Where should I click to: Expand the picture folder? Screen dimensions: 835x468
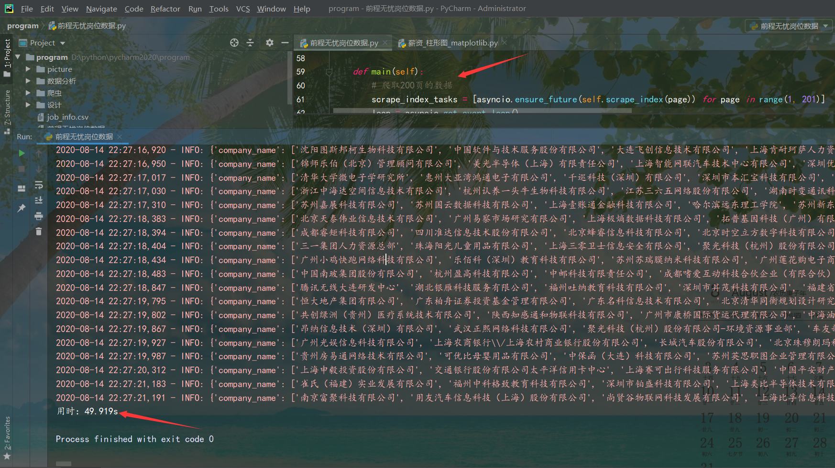click(28, 69)
